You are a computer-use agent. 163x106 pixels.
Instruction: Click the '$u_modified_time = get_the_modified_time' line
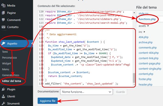click(x=82, y=49)
